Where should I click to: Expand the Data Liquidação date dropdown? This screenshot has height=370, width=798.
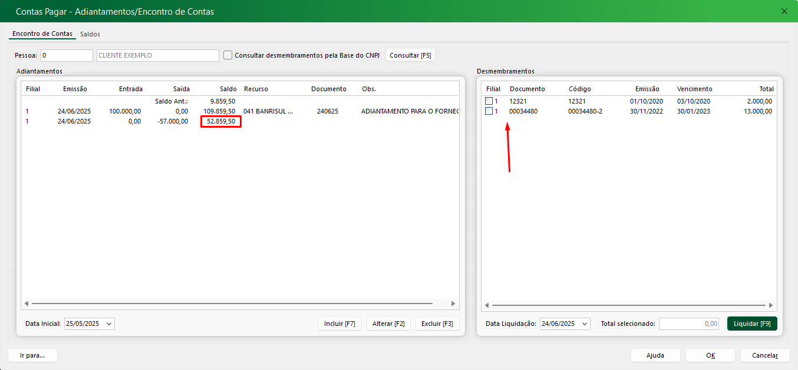pyautogui.click(x=584, y=324)
